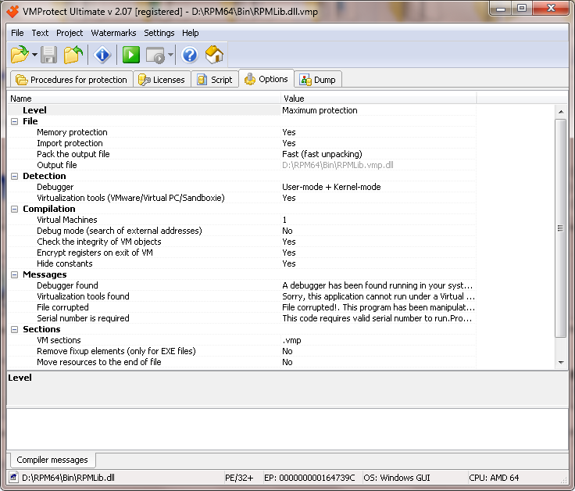This screenshot has height=491, width=575.
Task: Collapse the File options group
Action: [14, 122]
